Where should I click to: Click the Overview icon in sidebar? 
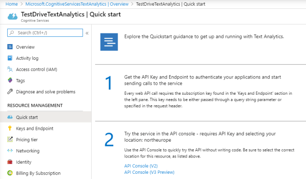pyautogui.click(x=10, y=47)
